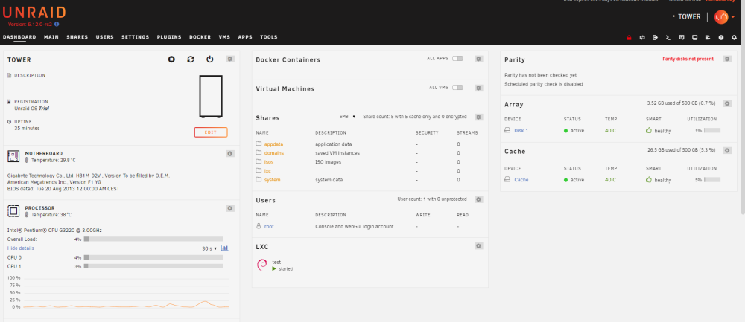Viewport: 745px width, 322px height.
Task: Open the Plugins menu tab
Action: [x=169, y=37]
